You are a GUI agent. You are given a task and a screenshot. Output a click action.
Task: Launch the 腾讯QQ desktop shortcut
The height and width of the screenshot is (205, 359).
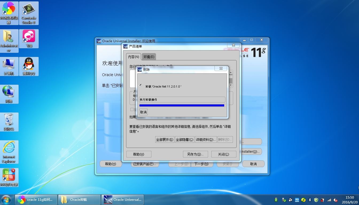29,66
